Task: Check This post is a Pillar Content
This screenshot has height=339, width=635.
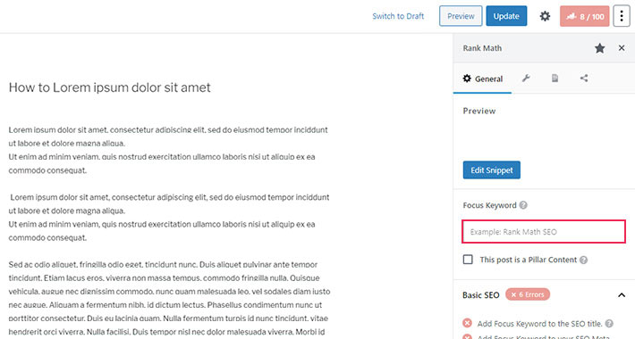Action: 468,260
